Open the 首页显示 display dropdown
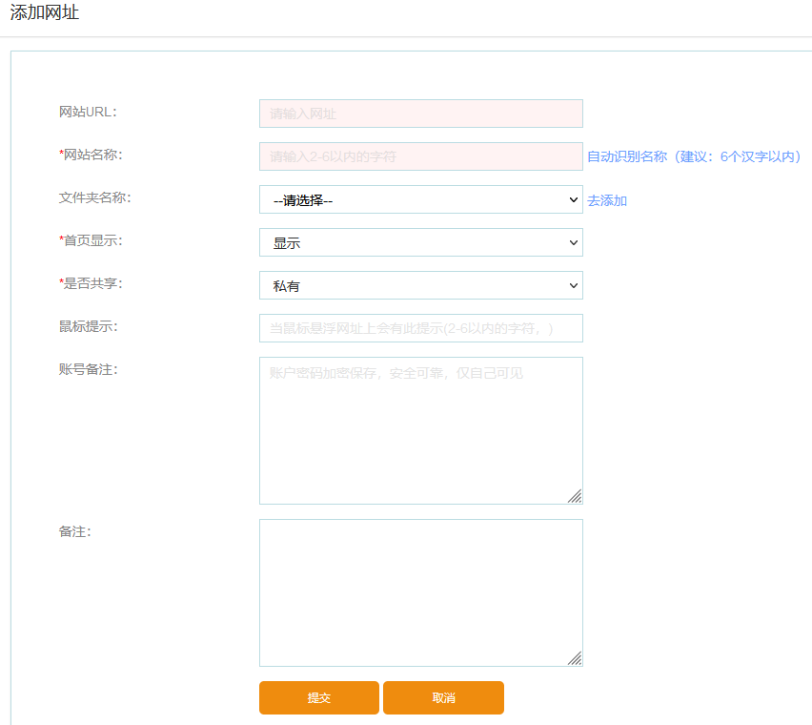Image resolution: width=812 pixels, height=725 pixels. pos(420,242)
